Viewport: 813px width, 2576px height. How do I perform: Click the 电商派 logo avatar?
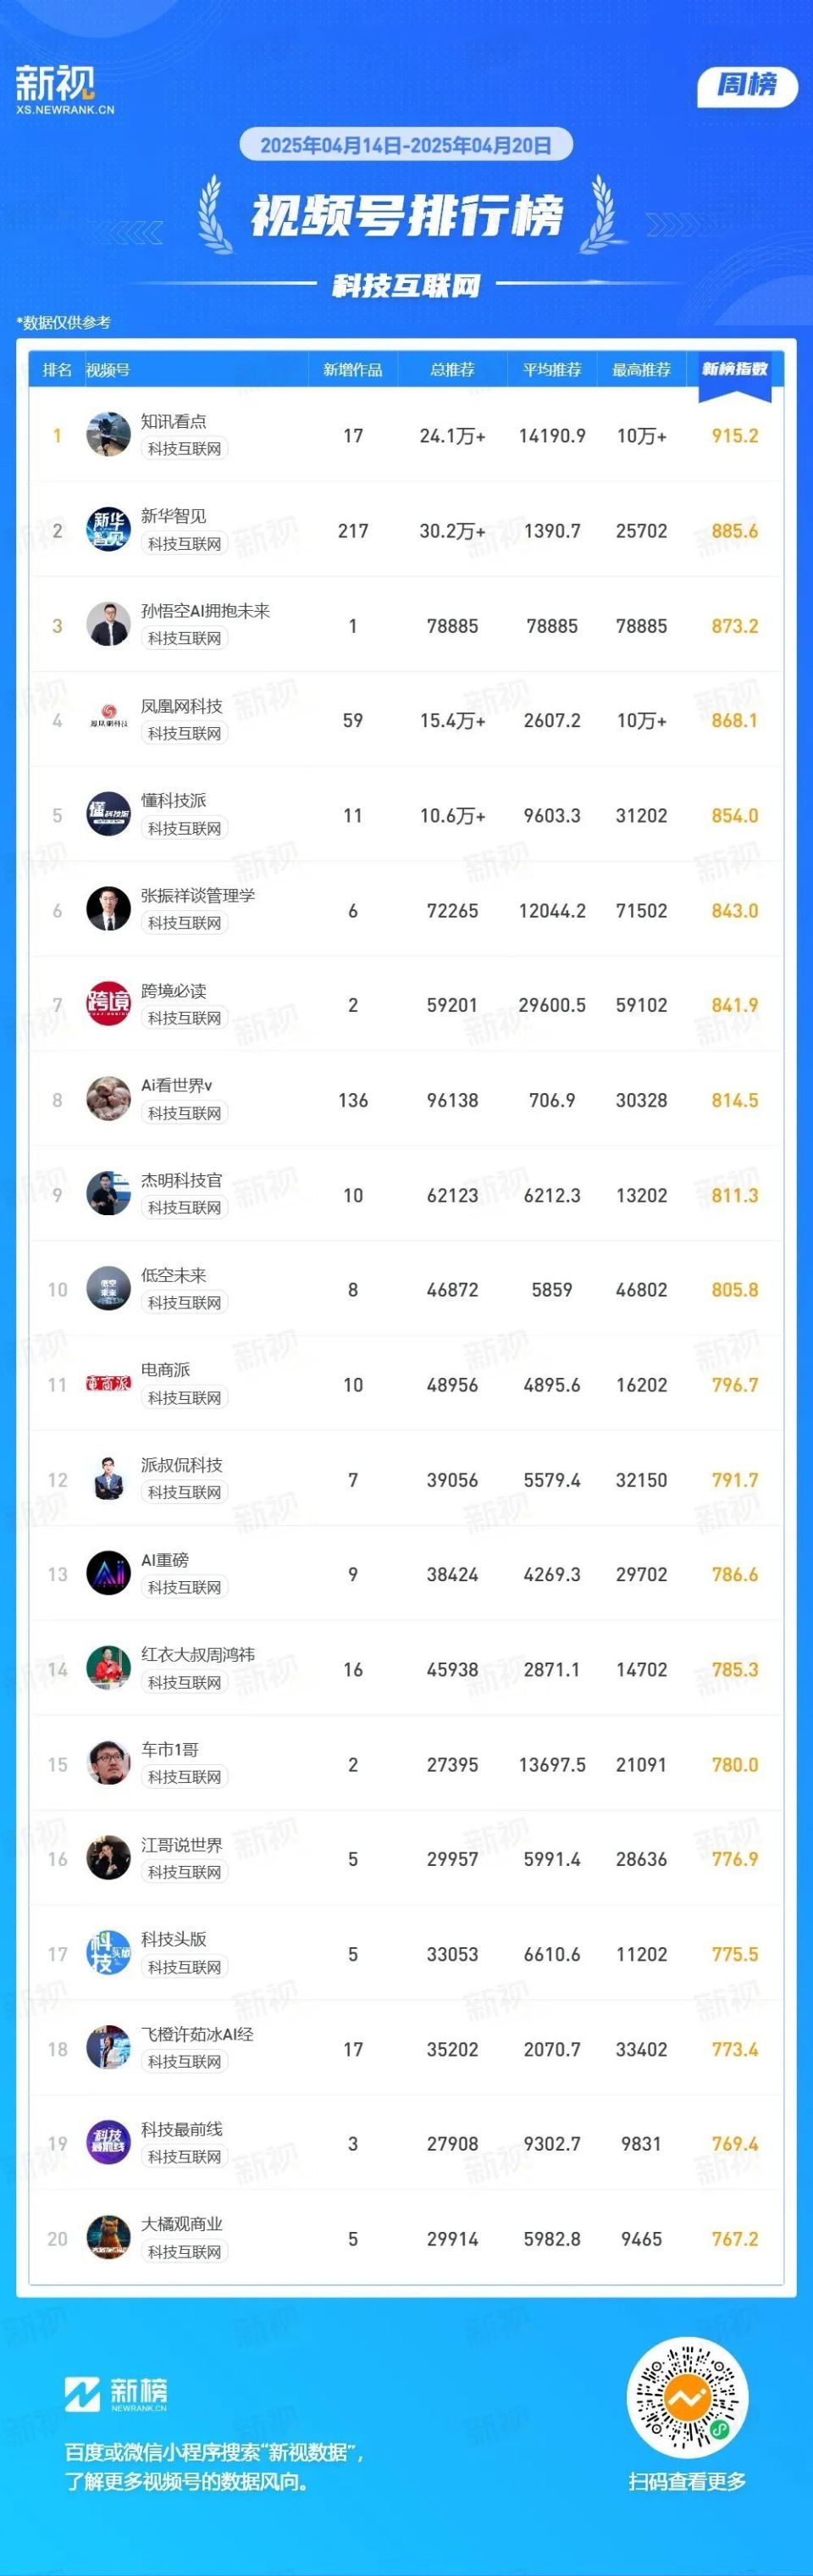tap(108, 1384)
